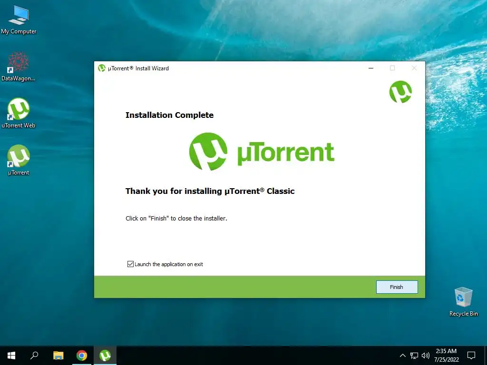Screen dimensions: 487x365
Task: Open the clock showing 2:35 AM
Action: 446,355
